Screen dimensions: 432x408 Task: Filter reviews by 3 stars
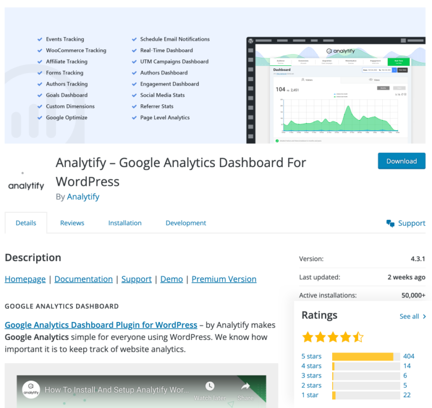coord(312,376)
